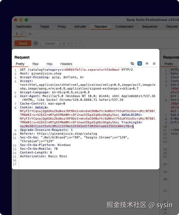This screenshot has width=179, height=215.
Task: Click the Referer header line
Action: pos(59,134)
